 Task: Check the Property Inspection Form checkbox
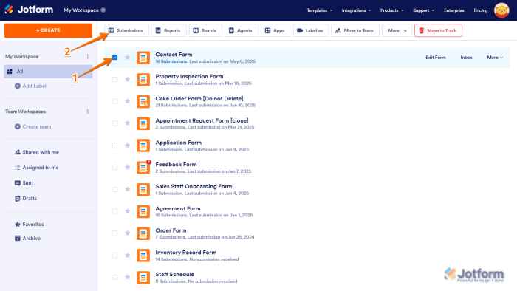click(114, 79)
